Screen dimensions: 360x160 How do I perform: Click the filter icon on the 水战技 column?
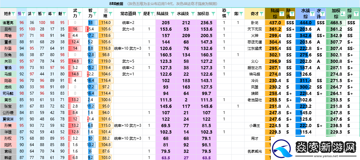192,14
